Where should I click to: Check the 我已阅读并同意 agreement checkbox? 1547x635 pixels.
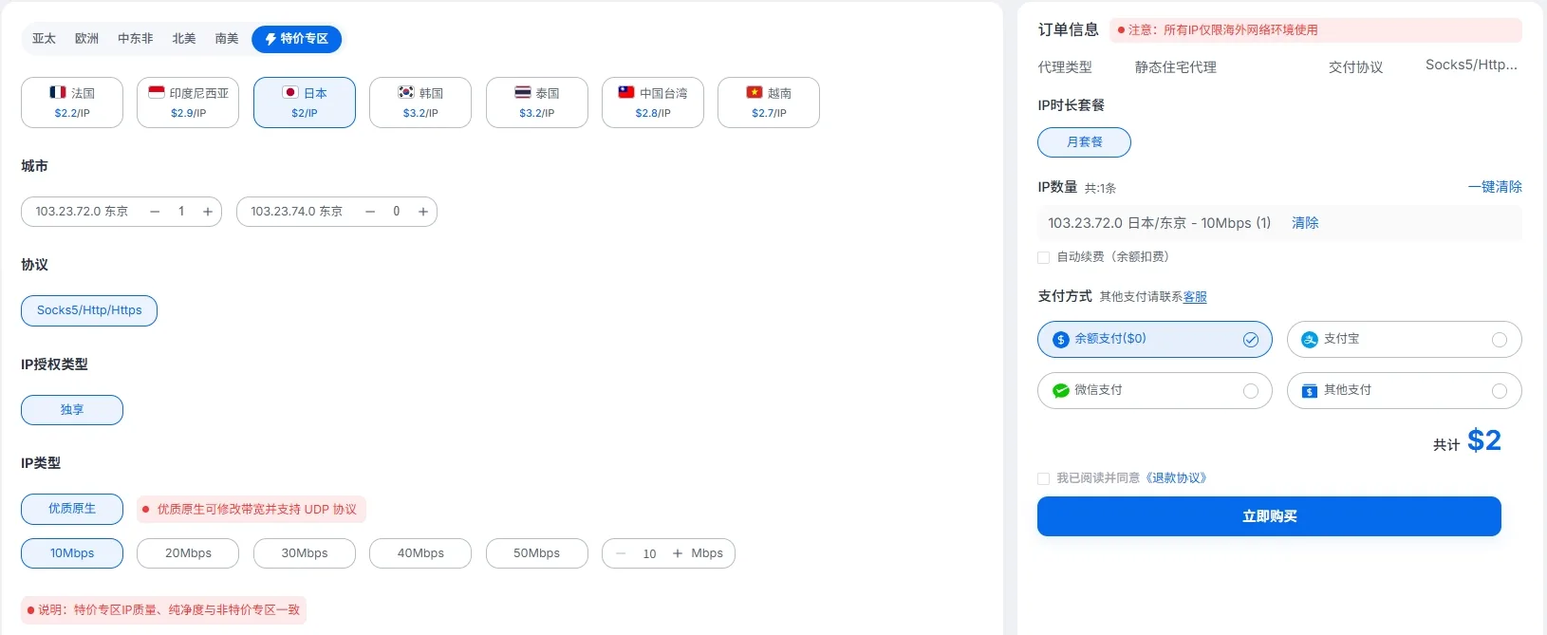click(x=1044, y=478)
